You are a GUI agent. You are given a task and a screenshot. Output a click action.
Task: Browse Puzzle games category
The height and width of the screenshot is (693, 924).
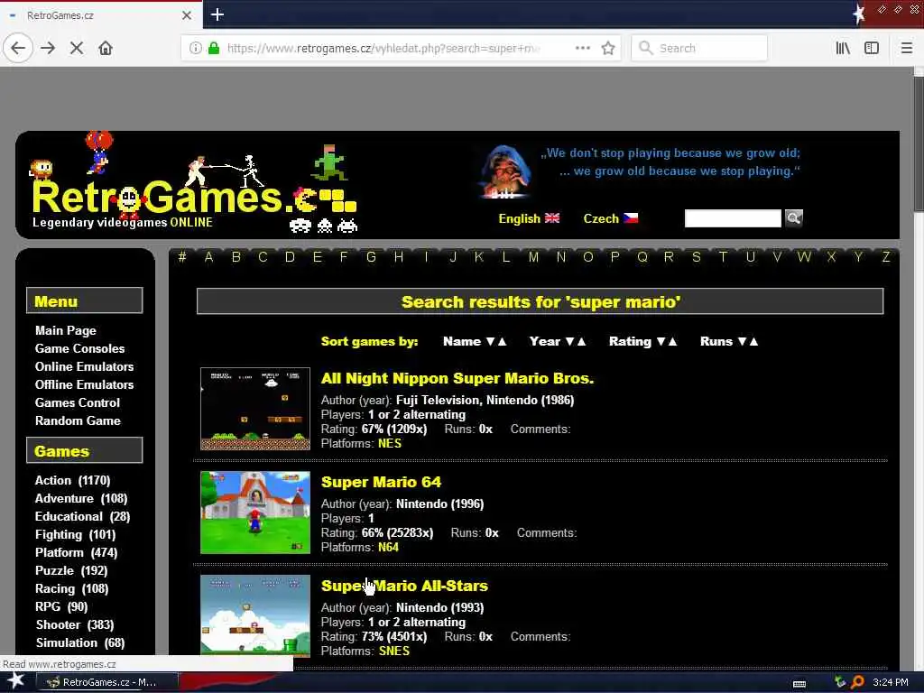71,570
